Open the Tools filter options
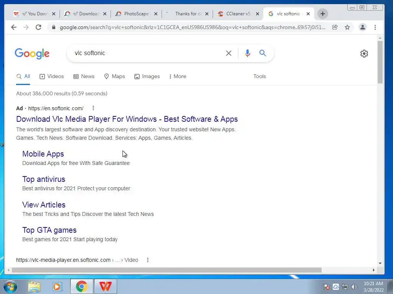 click(x=259, y=77)
